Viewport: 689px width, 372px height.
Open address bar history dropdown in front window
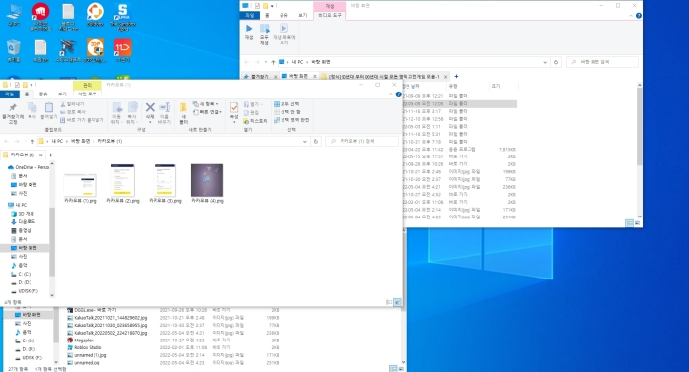tap(304, 142)
